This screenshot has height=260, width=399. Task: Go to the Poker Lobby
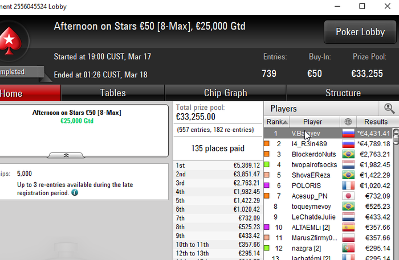[360, 32]
